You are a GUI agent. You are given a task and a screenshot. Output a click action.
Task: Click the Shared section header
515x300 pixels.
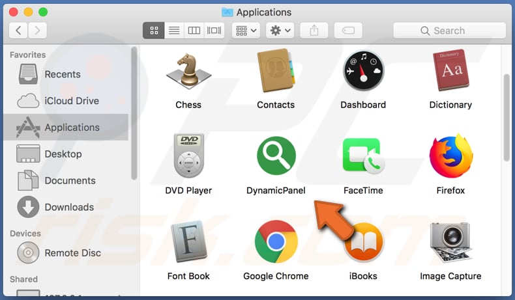coord(23,279)
